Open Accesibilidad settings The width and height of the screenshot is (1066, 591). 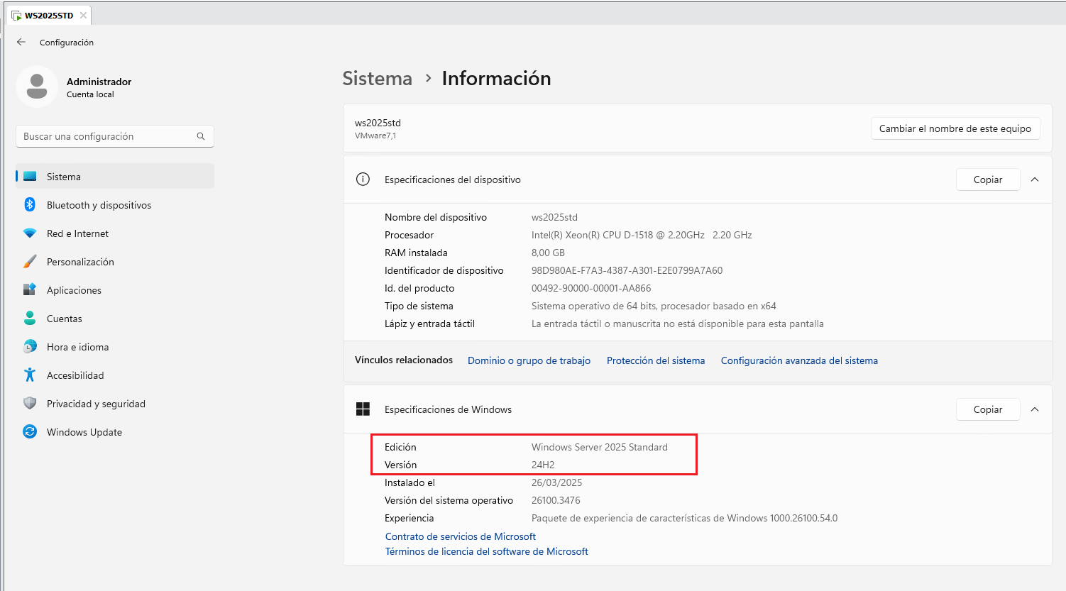coord(75,375)
